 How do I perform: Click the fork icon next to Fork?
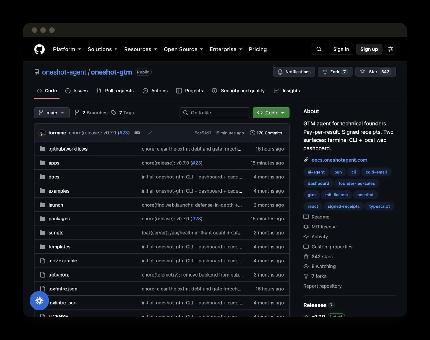325,72
